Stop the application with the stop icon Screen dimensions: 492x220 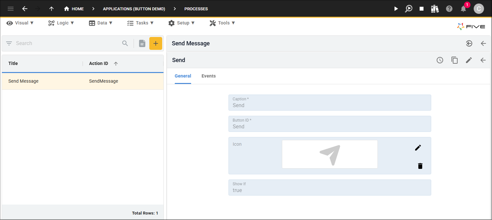click(422, 9)
